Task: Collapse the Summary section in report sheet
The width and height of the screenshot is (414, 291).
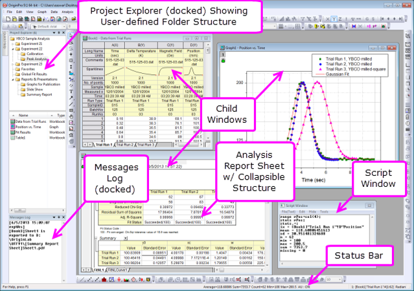Action: click(x=96, y=238)
